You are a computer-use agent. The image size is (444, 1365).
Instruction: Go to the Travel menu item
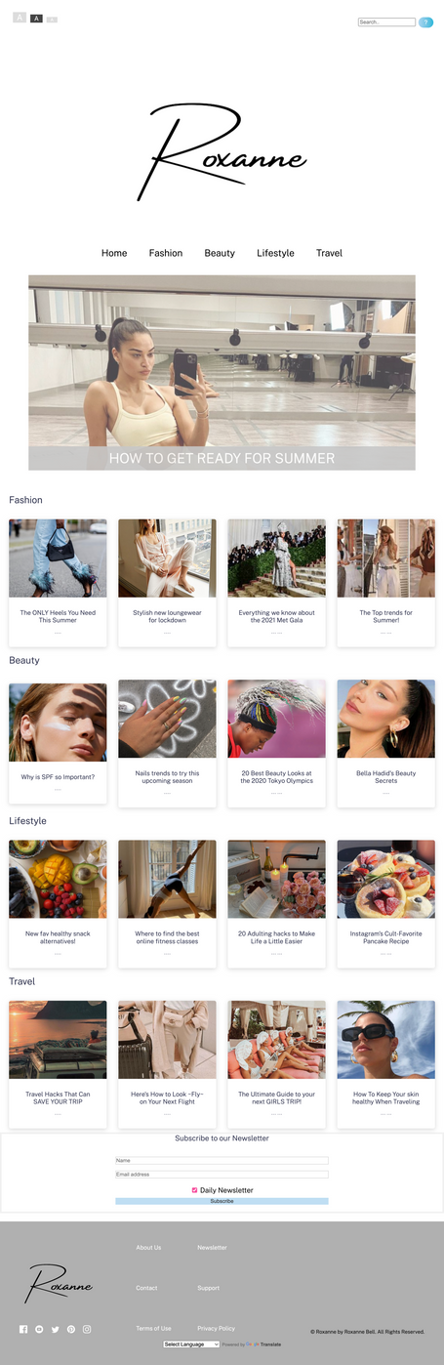click(329, 253)
